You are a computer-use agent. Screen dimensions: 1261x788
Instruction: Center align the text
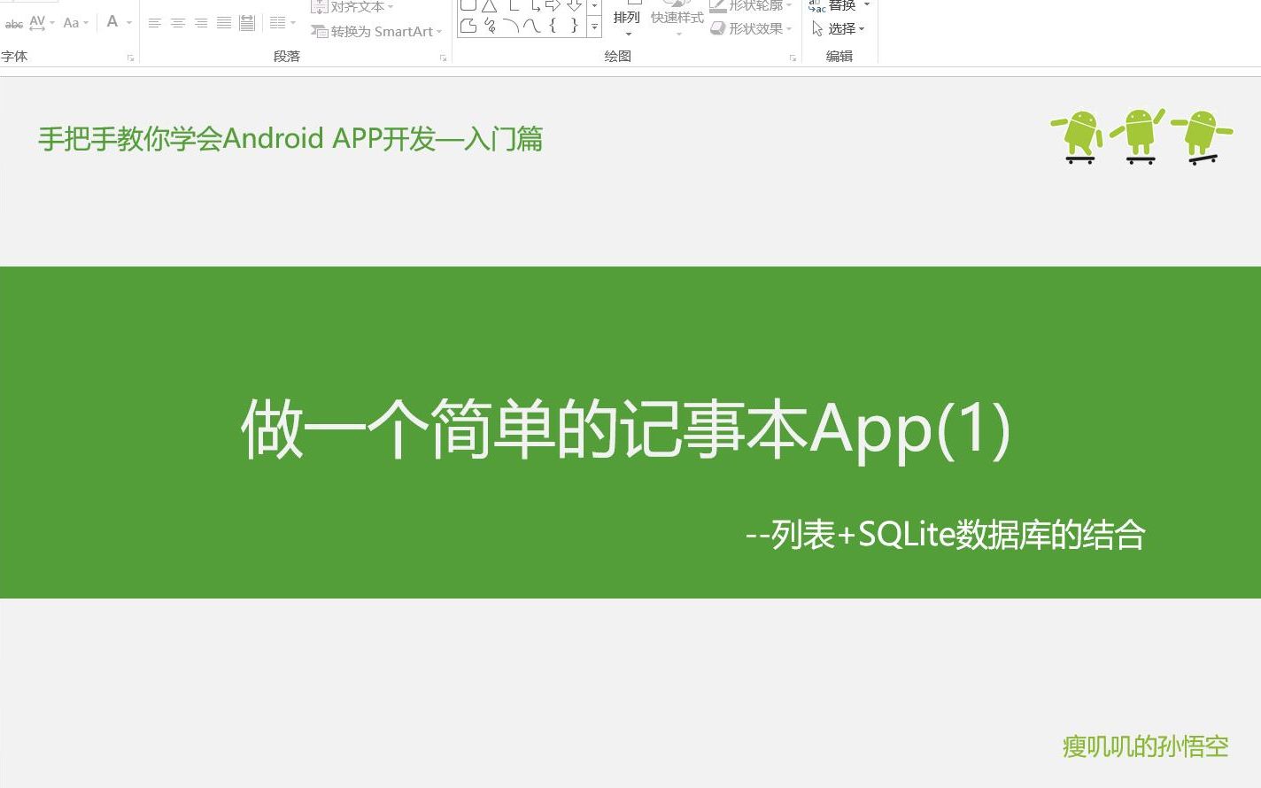(x=178, y=23)
